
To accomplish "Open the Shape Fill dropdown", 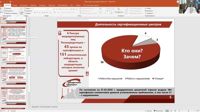I will click(136, 8).
